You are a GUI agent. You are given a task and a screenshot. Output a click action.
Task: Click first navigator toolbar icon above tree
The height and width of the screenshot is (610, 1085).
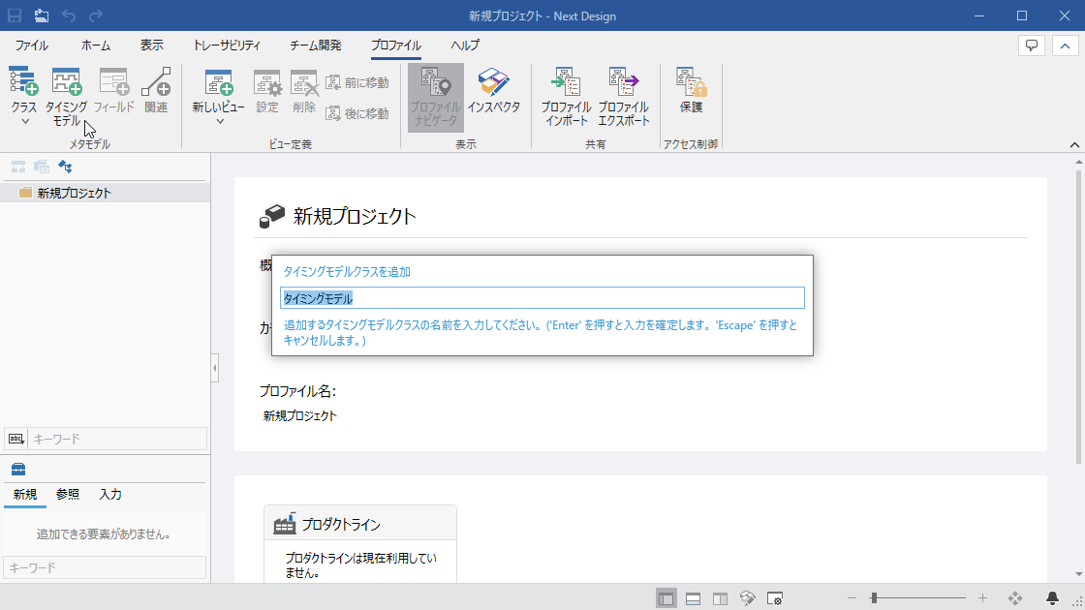18,167
